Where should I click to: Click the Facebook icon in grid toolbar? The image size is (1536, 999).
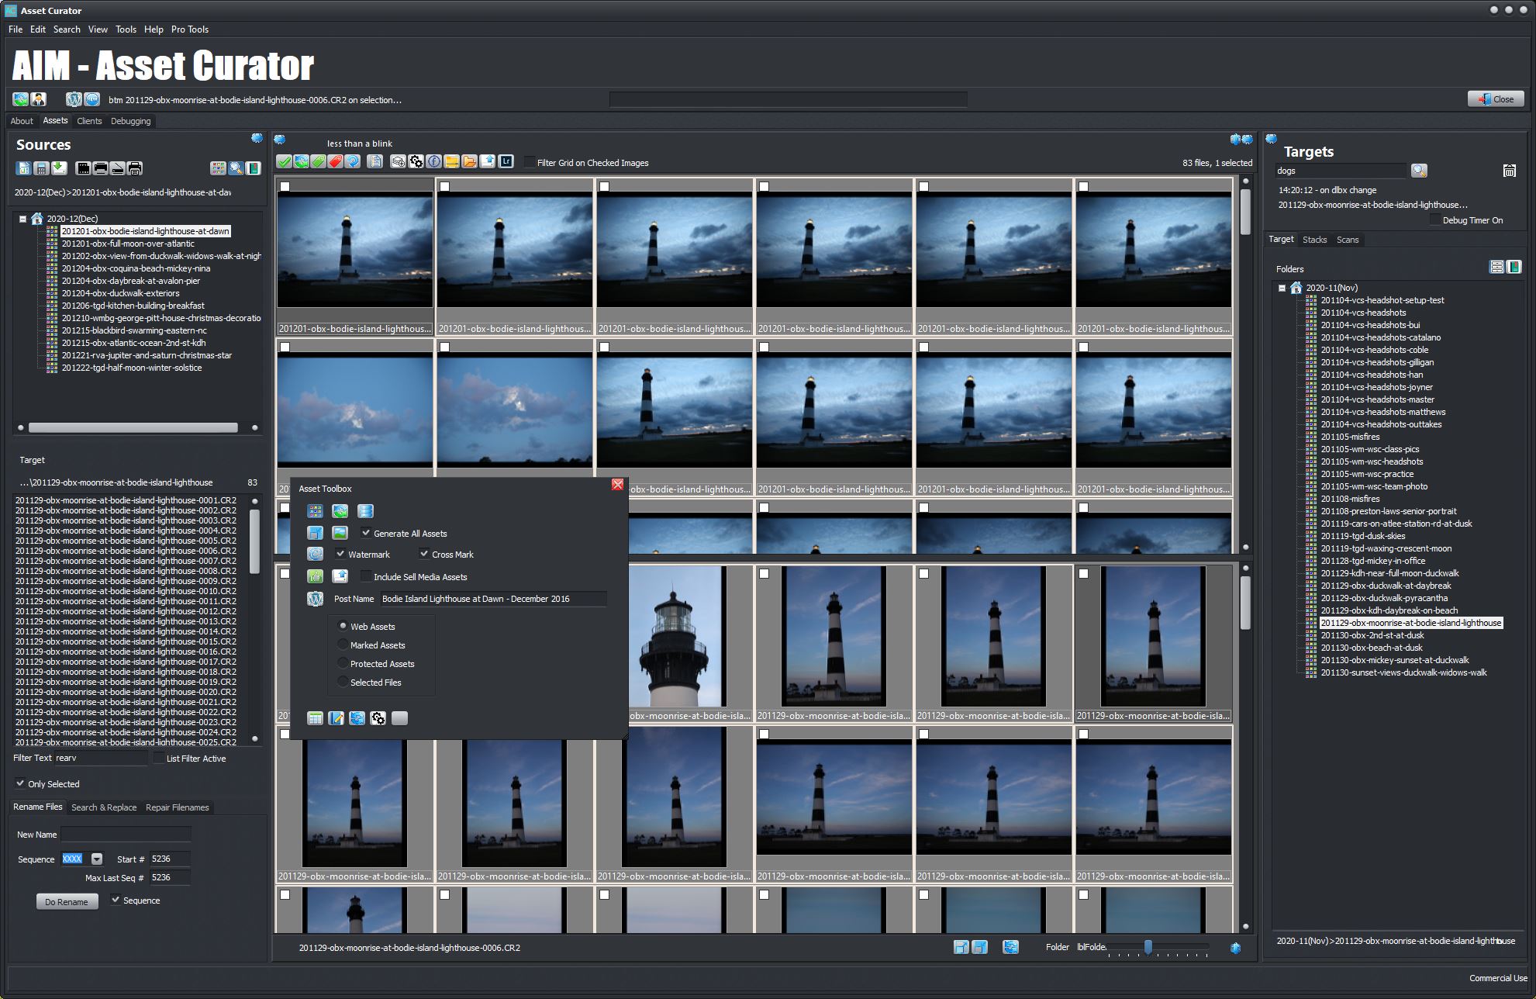click(433, 161)
